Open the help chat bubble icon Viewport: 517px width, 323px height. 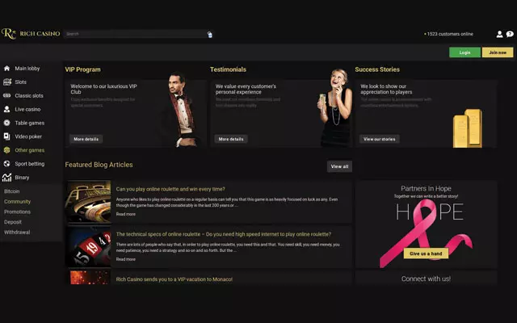pos(510,34)
